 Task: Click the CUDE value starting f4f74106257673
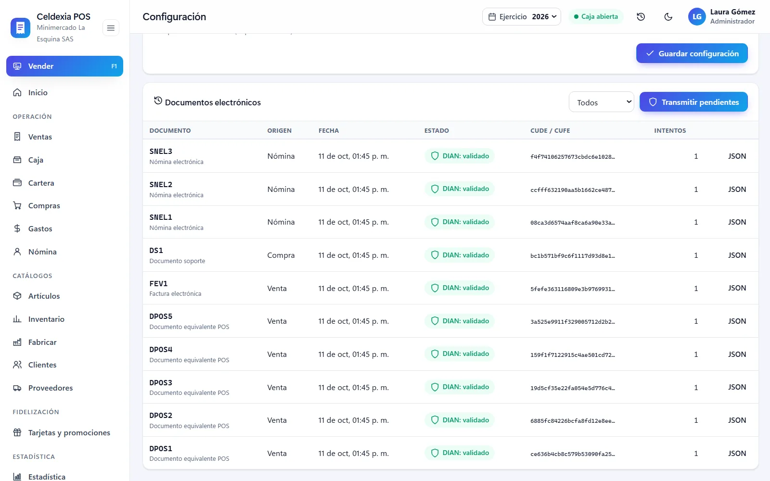click(573, 157)
